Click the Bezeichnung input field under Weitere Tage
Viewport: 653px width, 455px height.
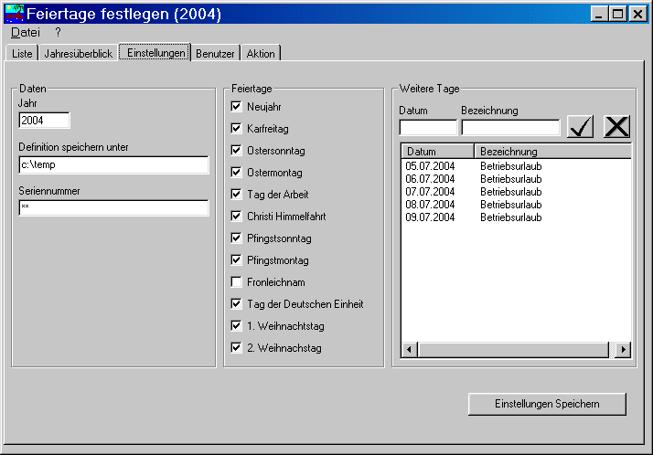coord(510,127)
